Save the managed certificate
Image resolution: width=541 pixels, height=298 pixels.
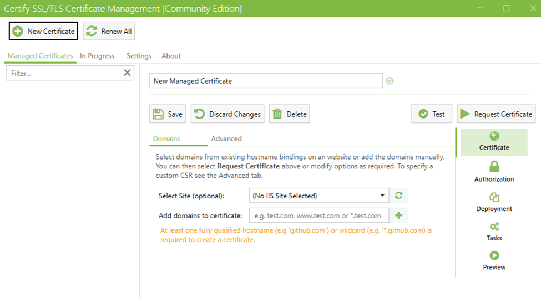168,114
